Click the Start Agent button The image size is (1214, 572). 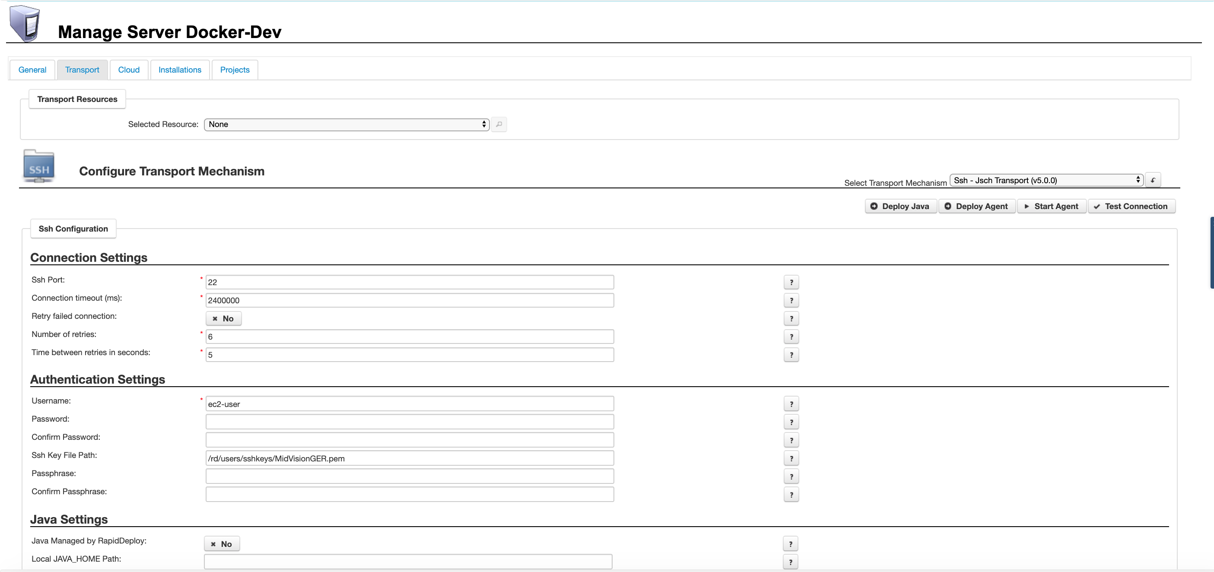[x=1052, y=207]
